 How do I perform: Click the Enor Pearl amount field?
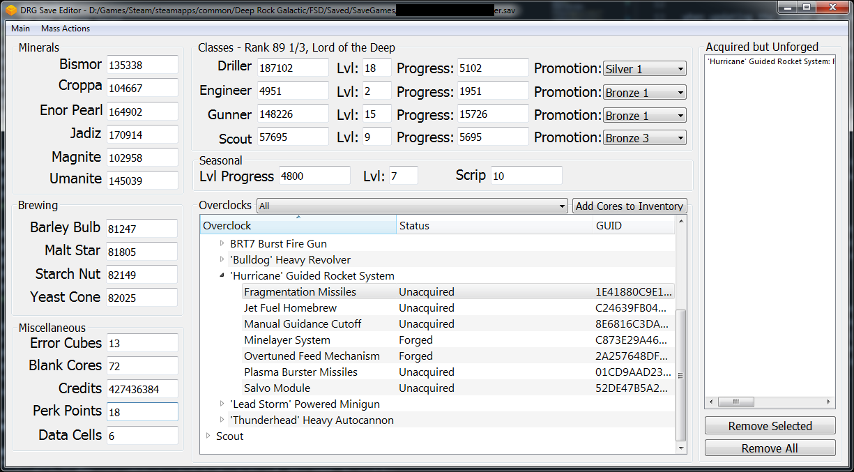142,112
